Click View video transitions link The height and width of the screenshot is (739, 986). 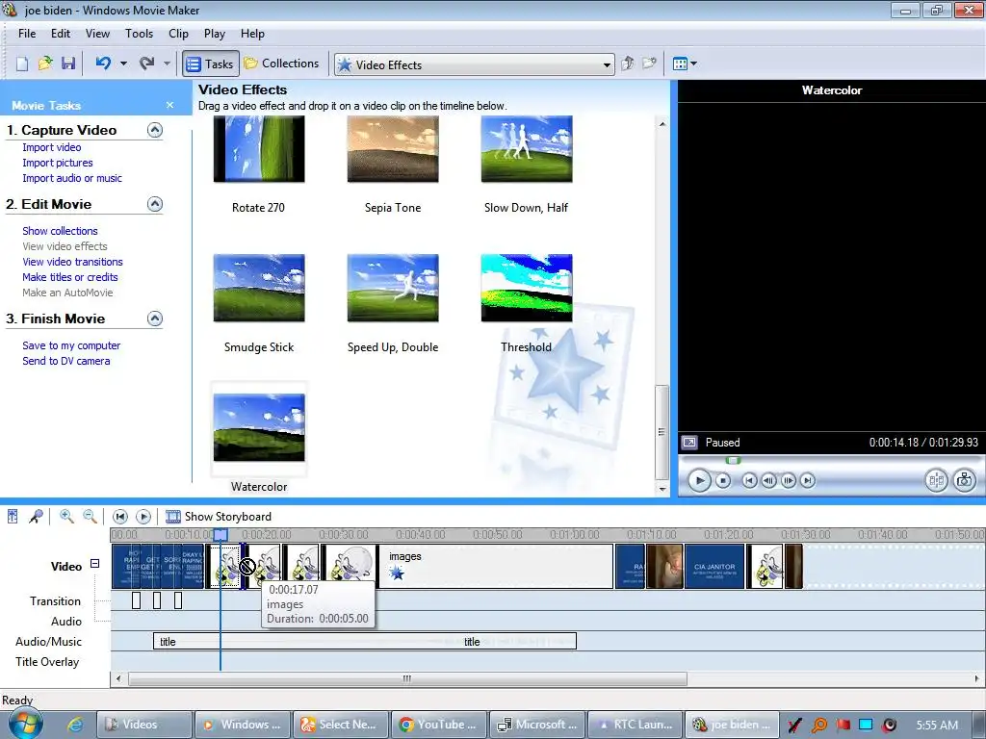pyautogui.click(x=72, y=262)
